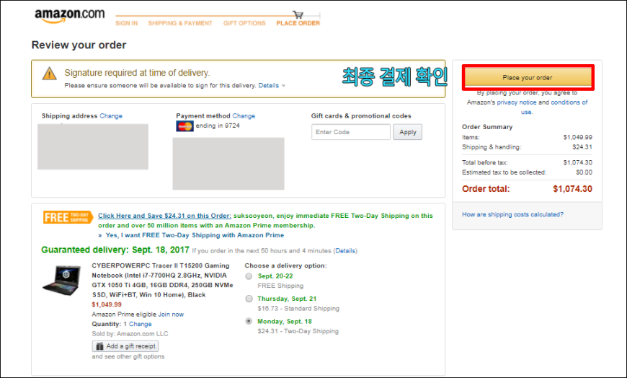Viewport: 627px width, 378px height.
Task: Click the $1,049.99 item price under the product title
Action: [x=107, y=304]
